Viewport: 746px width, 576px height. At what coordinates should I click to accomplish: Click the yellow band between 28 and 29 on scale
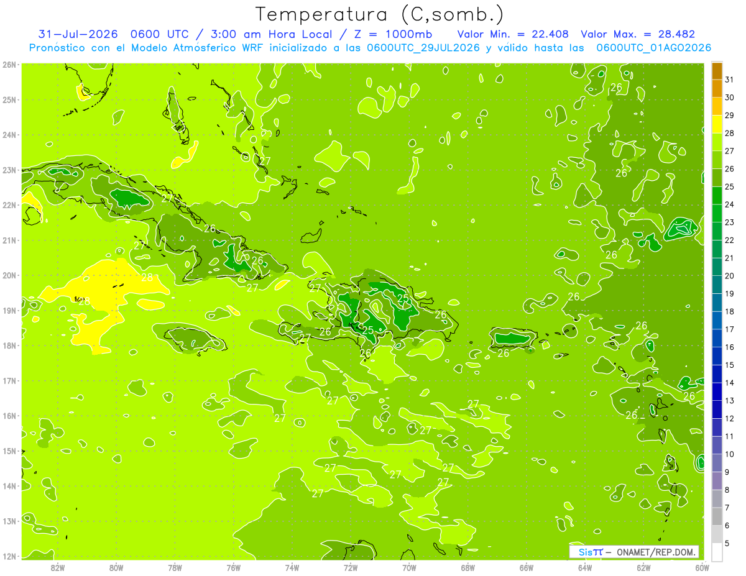(x=717, y=124)
